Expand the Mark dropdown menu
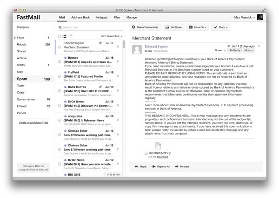The height and width of the screenshot is (198, 279). tap(220, 27)
